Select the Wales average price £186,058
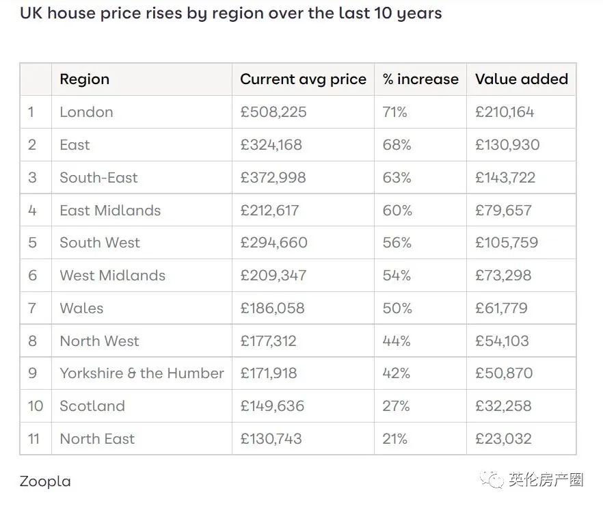The width and height of the screenshot is (603, 506). 272,308
